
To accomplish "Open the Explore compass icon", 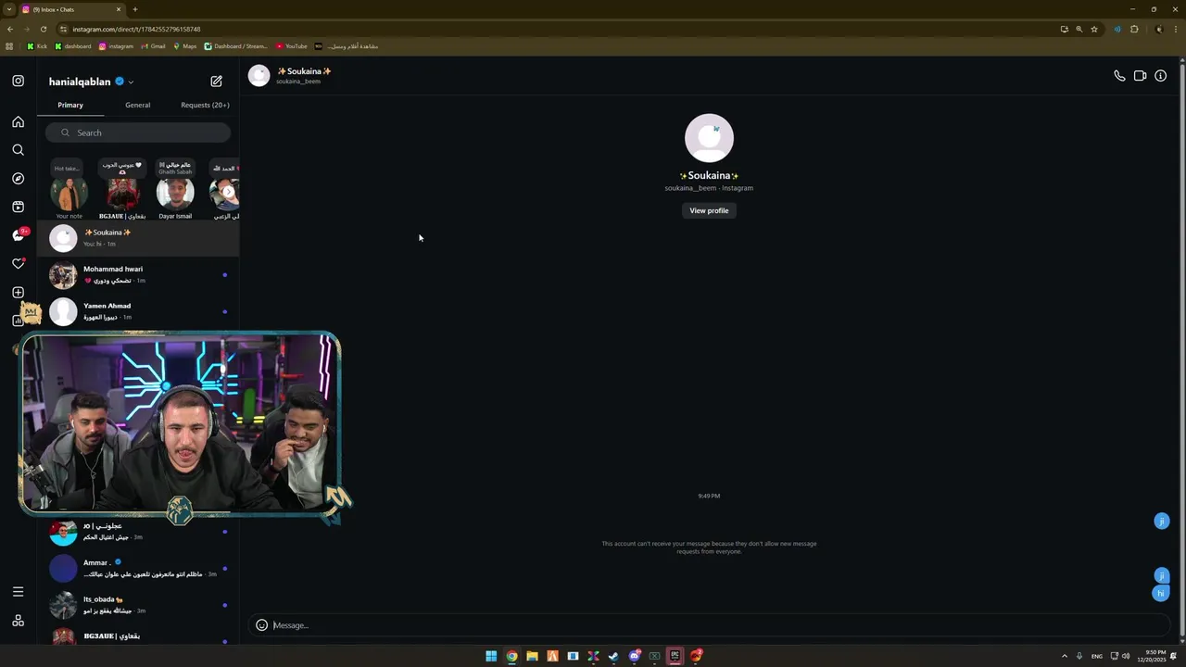I will pyautogui.click(x=18, y=178).
